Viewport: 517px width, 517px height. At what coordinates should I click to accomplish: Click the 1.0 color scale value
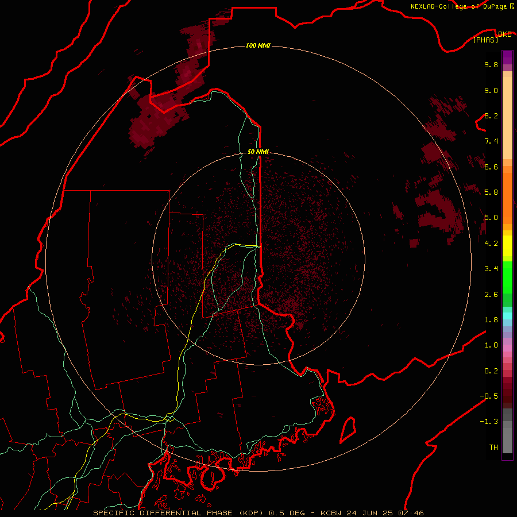[491, 345]
